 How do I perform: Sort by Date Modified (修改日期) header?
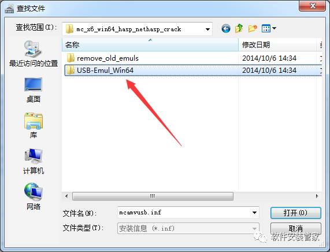coord(277,45)
